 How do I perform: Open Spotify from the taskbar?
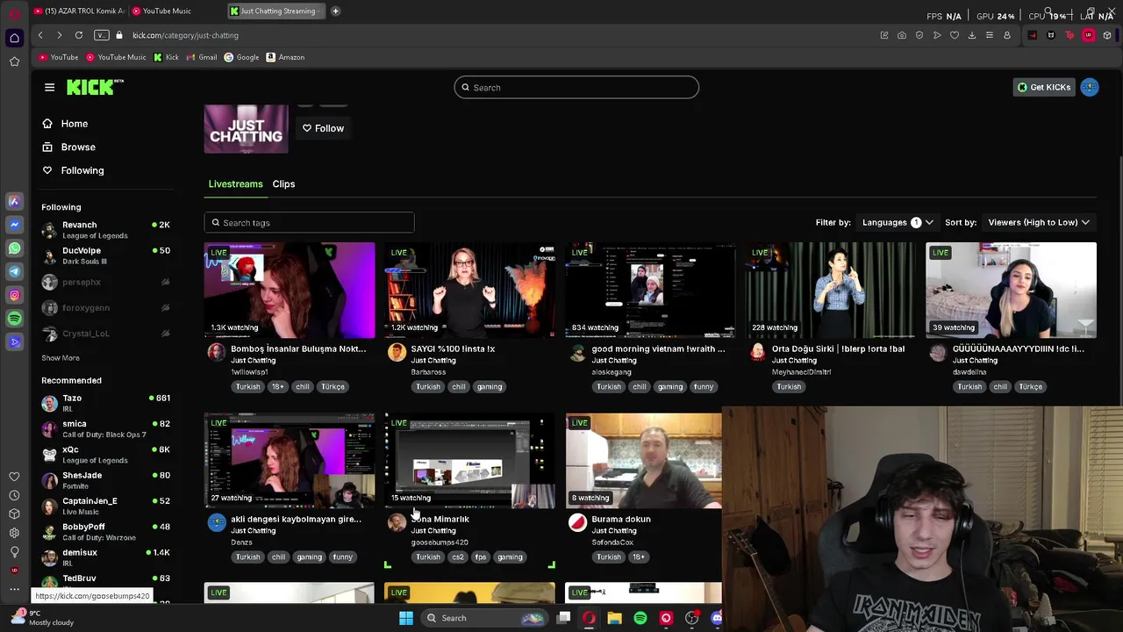[640, 618]
